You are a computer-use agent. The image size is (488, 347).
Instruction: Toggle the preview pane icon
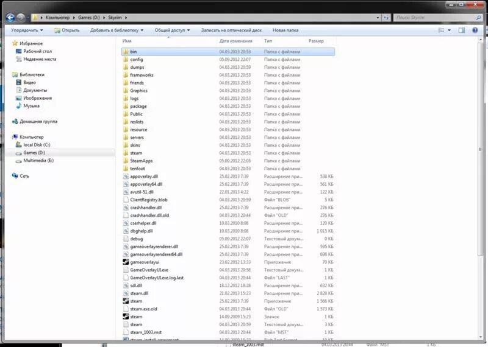pos(462,30)
